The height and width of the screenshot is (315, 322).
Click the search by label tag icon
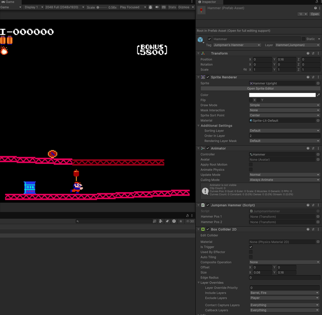[x=167, y=221]
